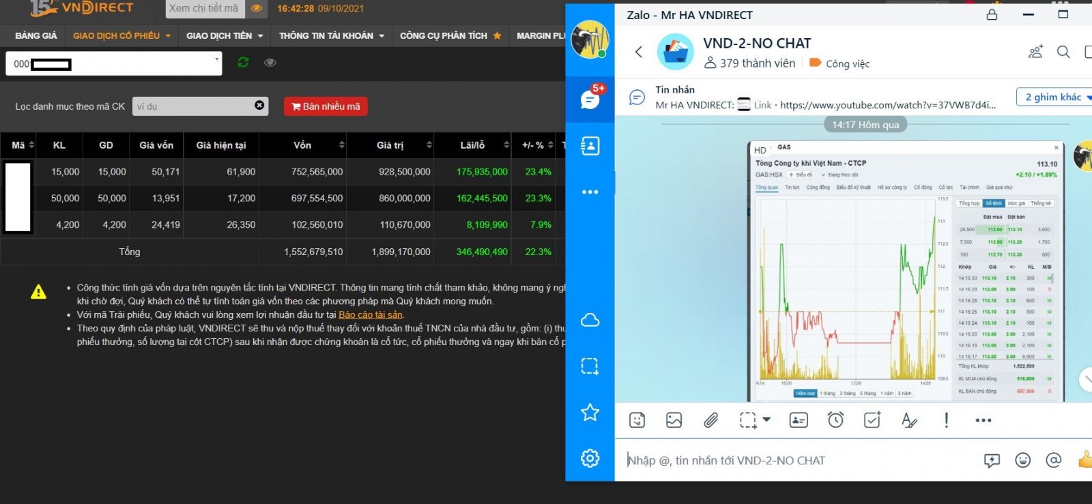The height and width of the screenshot is (504, 1092).
Task: Open the dropdown arrow beside the screenshot tool
Action: (766, 419)
